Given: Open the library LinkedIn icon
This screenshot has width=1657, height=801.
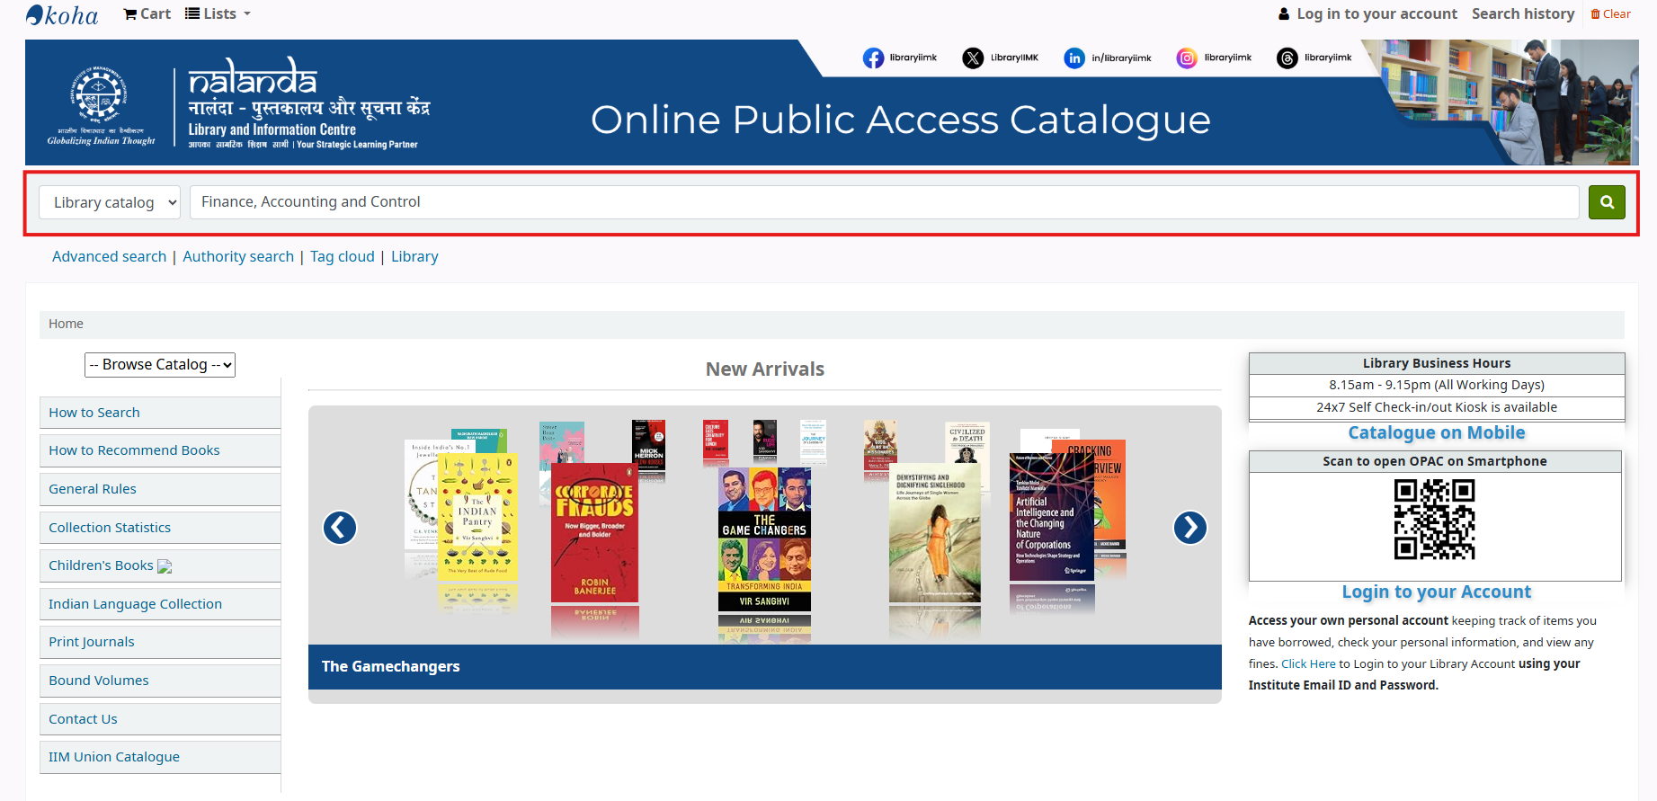Looking at the screenshot, I should pyautogui.click(x=1074, y=58).
